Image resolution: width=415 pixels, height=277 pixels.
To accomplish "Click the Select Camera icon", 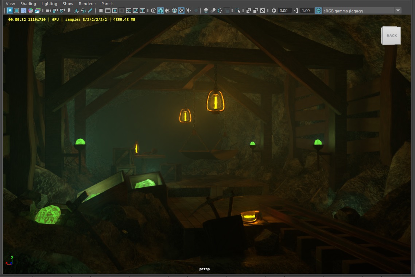I will pos(48,11).
